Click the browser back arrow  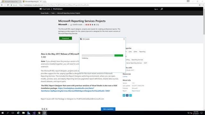(x=2, y=5)
